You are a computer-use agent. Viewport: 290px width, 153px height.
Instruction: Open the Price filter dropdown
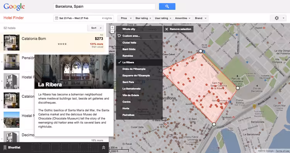pyautogui.click(x=126, y=18)
